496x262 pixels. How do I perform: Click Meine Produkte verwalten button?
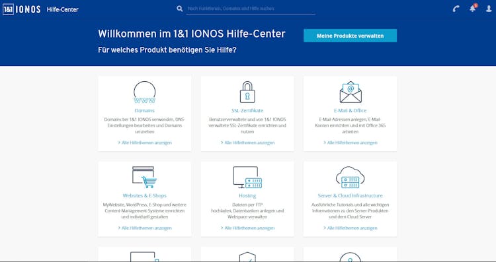(350, 36)
